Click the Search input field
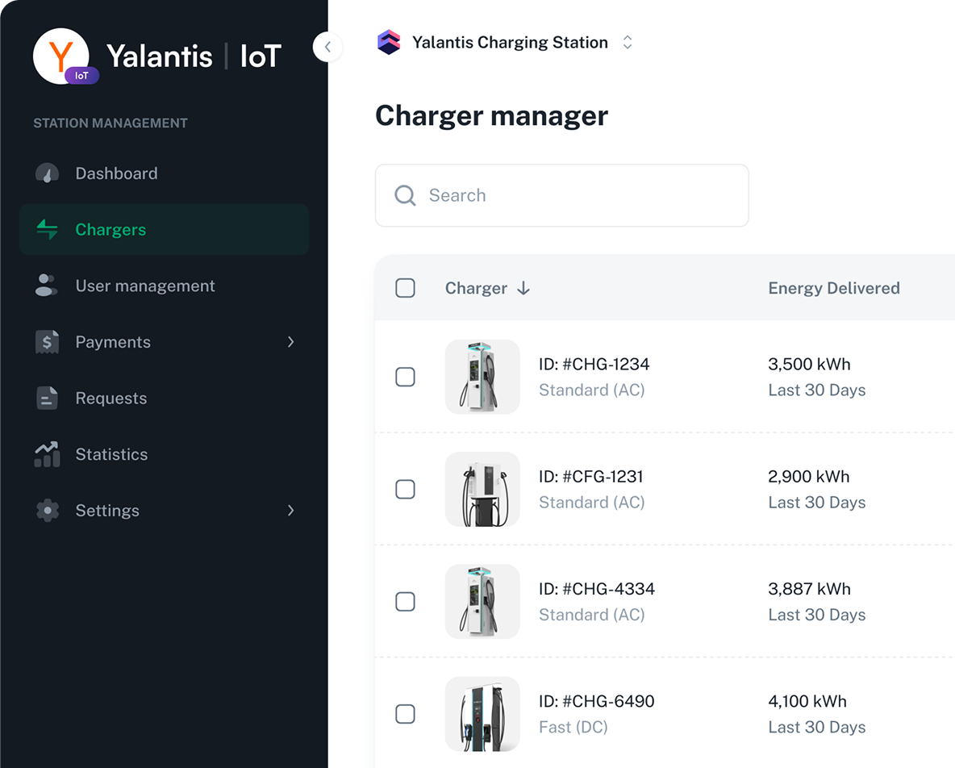 (561, 195)
